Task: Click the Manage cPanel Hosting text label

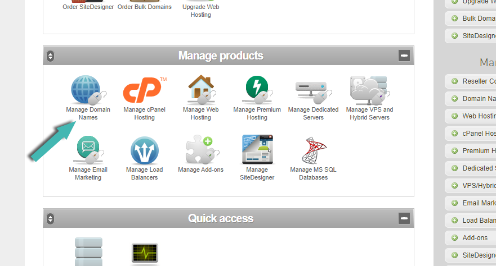Action: [x=145, y=113]
